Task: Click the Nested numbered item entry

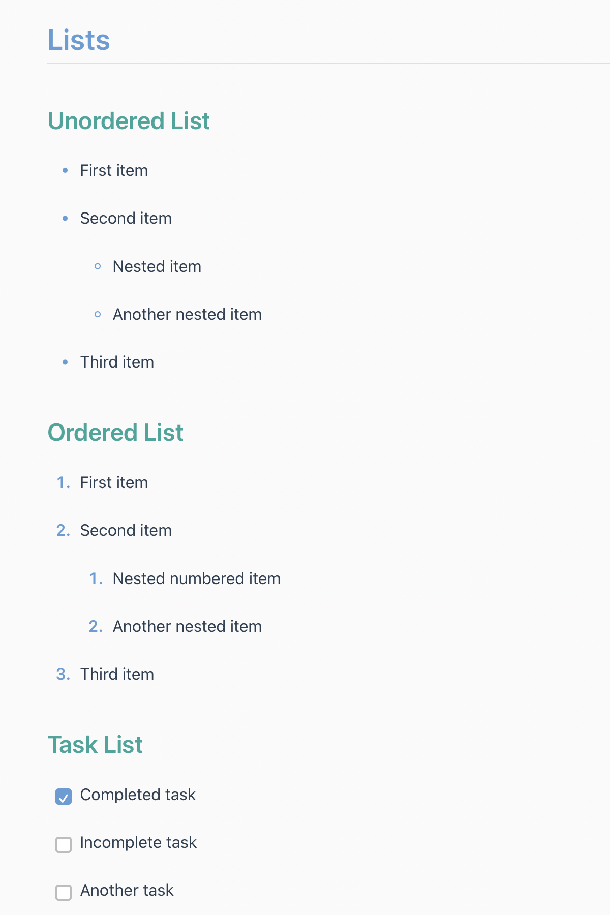Action: pyautogui.click(x=197, y=578)
